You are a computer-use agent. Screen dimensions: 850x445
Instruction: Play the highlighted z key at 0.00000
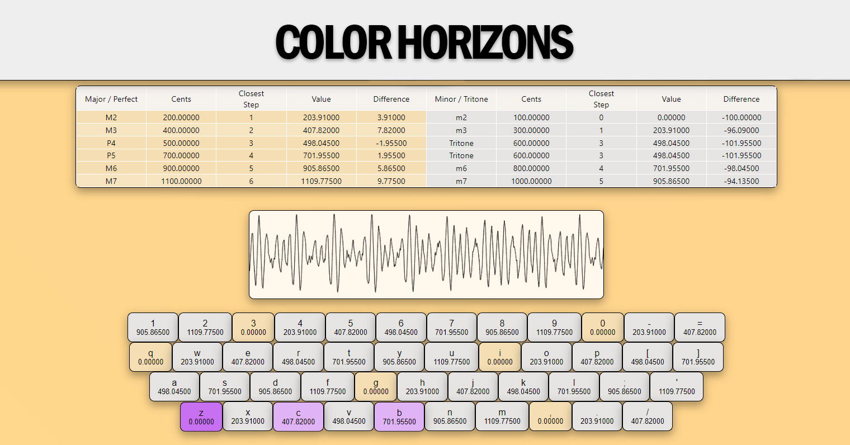pos(201,417)
